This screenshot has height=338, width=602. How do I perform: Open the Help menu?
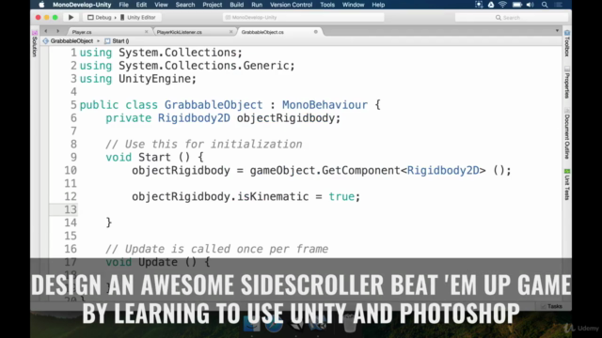click(x=378, y=5)
